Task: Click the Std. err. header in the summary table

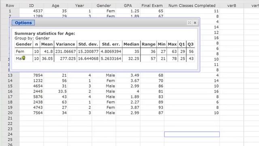Action: coord(111,44)
